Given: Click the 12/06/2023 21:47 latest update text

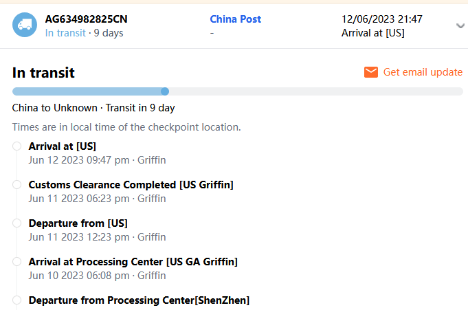Looking at the screenshot, I should (x=381, y=19).
